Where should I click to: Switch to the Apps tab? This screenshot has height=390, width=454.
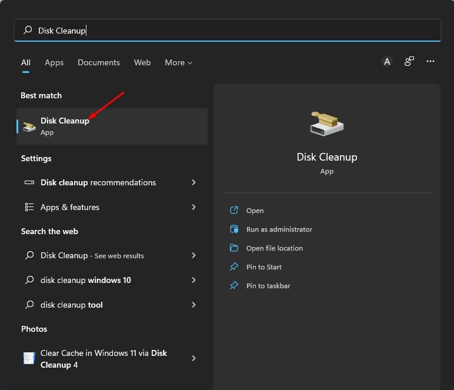click(54, 62)
